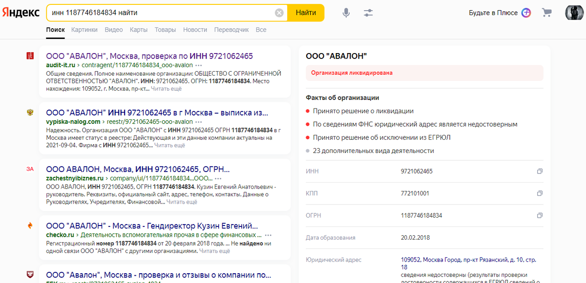Screen dimensions: 586x283
Task: Click the Организация ликвидирована notice
Action: coord(424,73)
